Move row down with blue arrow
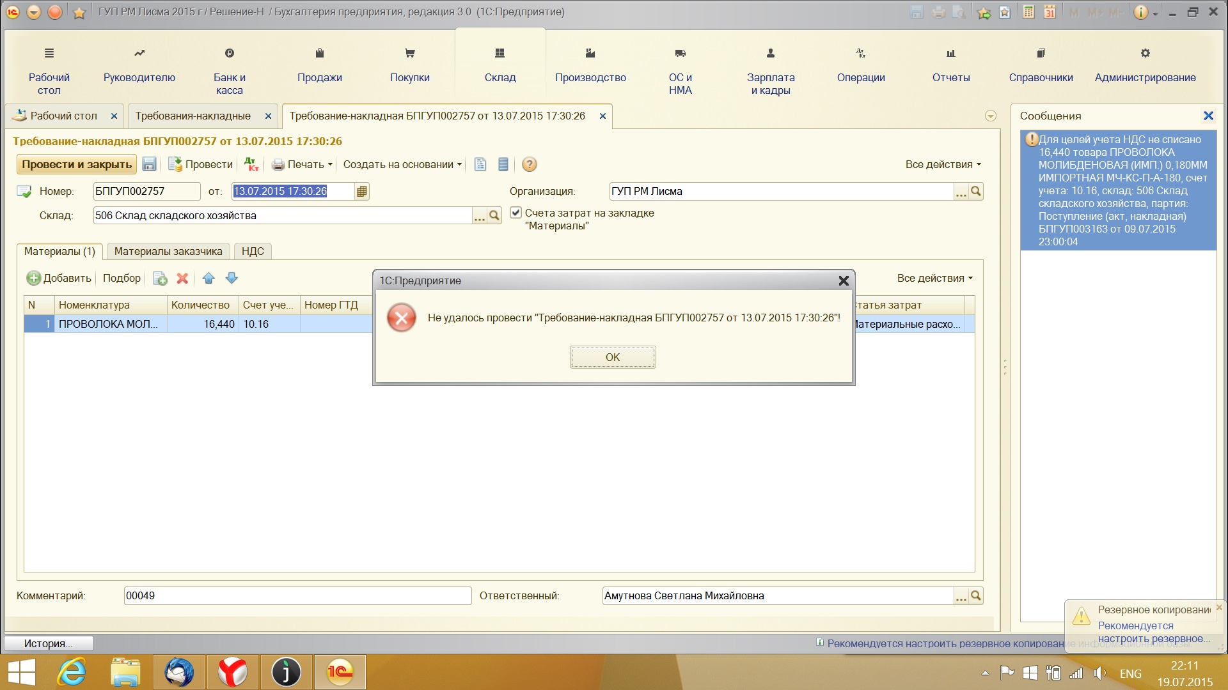Screen dimensions: 1228x690 pyautogui.click(x=232, y=279)
